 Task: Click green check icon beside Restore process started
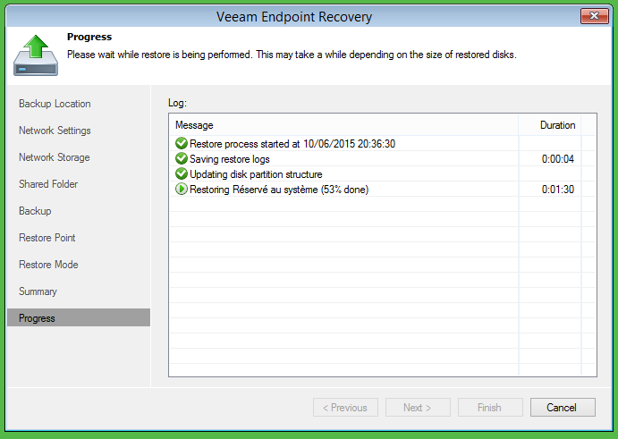(182, 143)
